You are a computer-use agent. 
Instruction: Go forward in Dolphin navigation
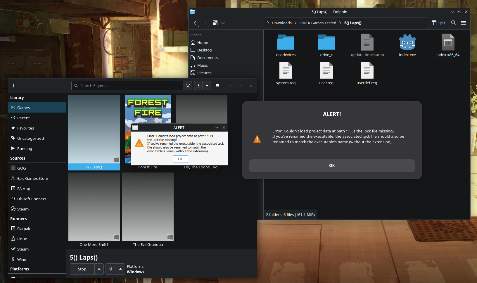(x=205, y=23)
